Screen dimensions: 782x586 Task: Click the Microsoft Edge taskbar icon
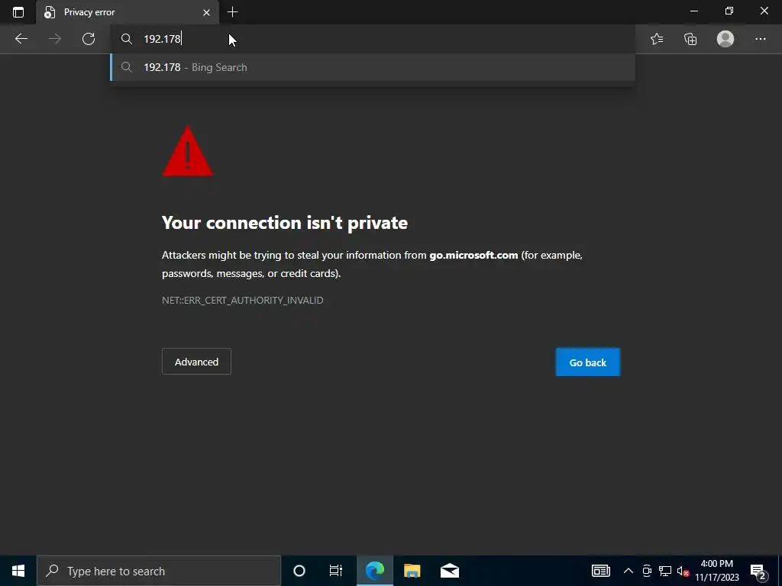tap(374, 571)
